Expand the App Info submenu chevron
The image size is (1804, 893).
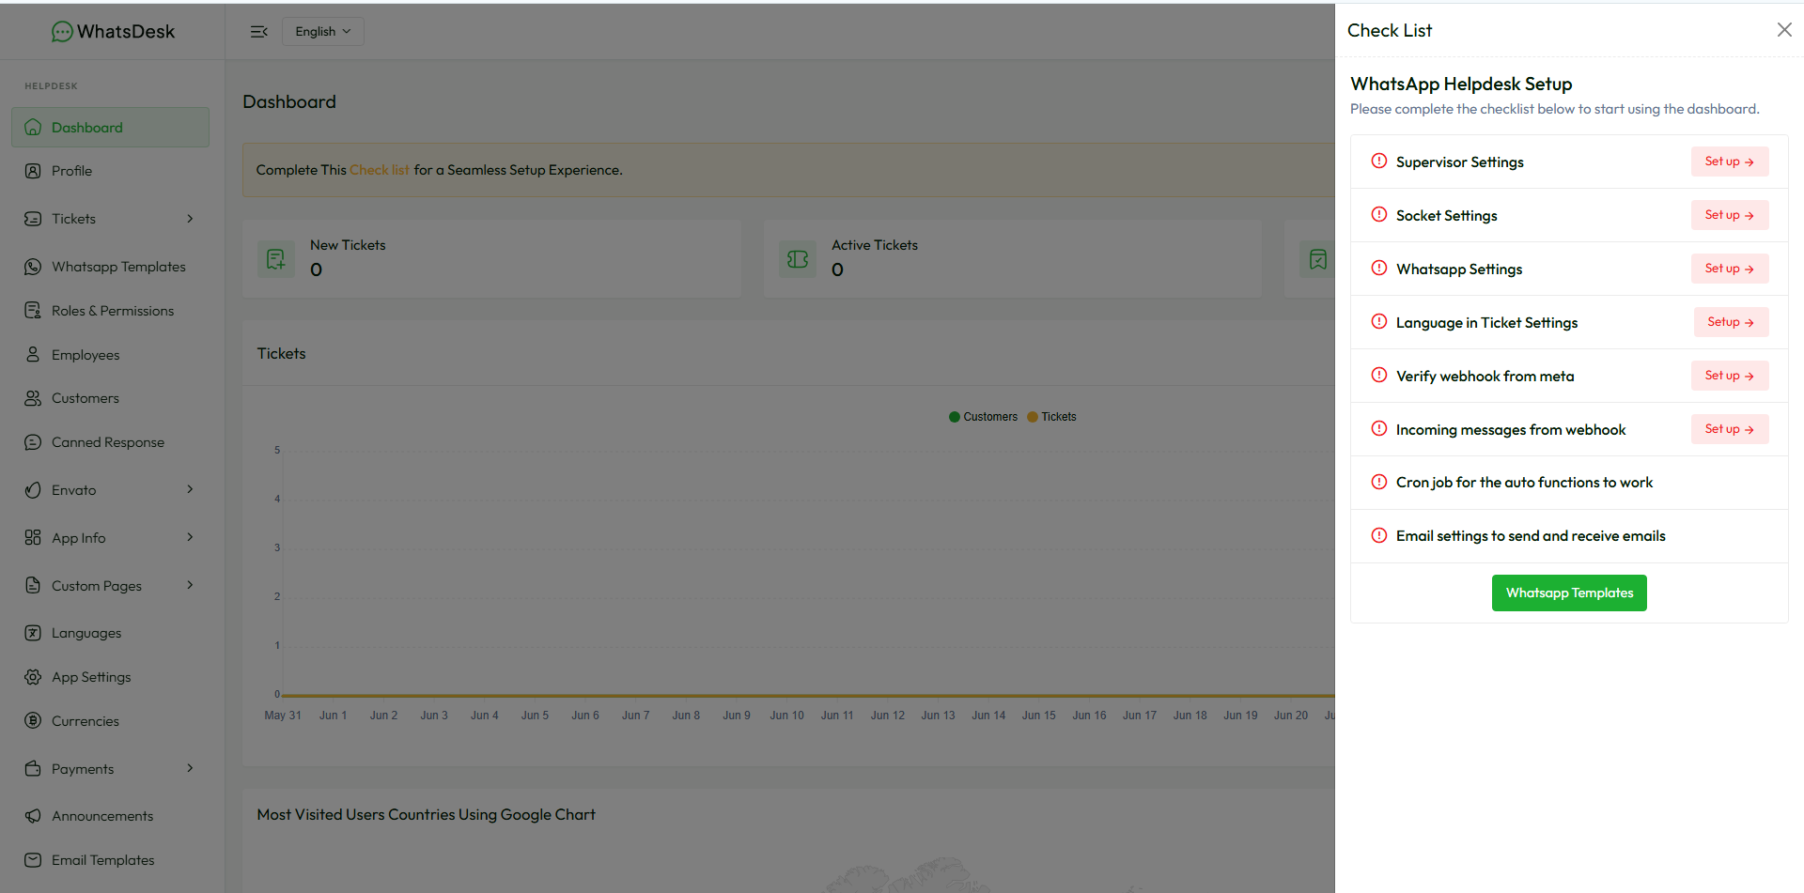tap(190, 537)
